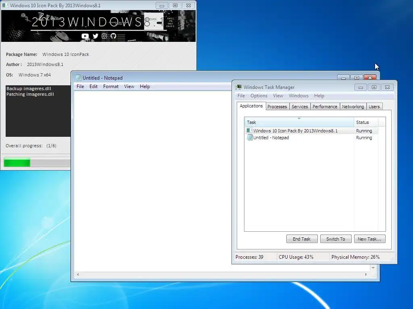
Task: Click Notepad horizontal scrollbar right arrow
Action: pyautogui.click(x=366, y=274)
